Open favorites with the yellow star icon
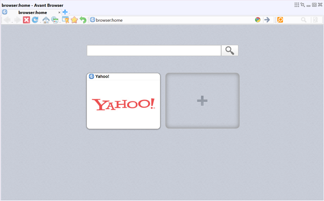 tap(74, 20)
